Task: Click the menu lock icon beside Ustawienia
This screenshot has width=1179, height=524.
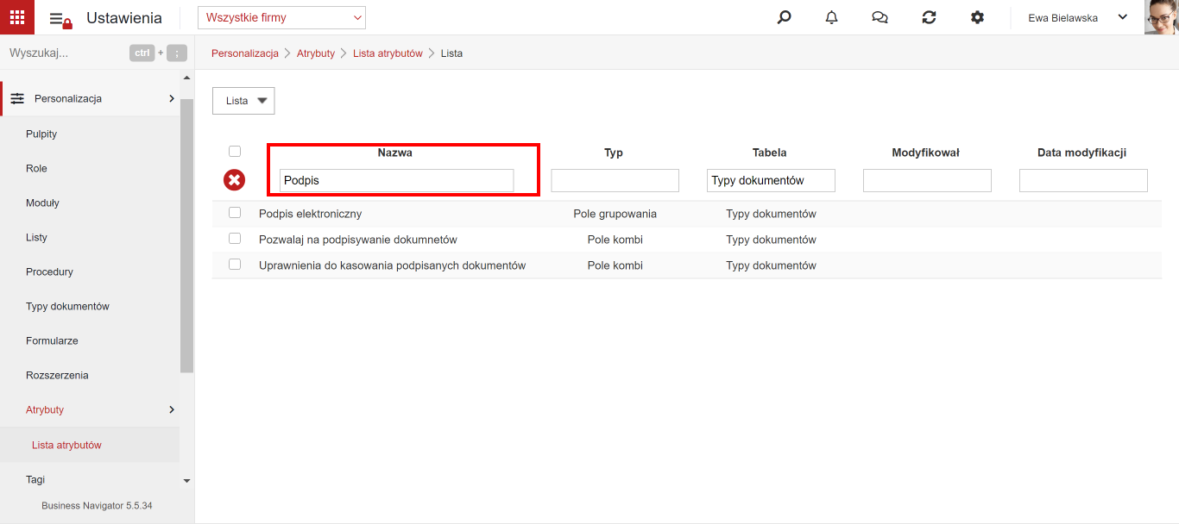Action: coord(60,19)
